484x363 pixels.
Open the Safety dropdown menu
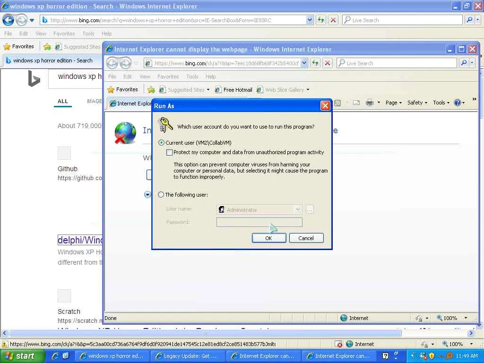click(417, 103)
